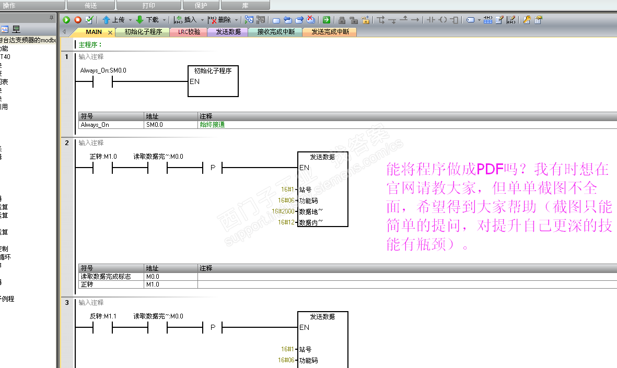The image size is (617, 368).
Task: Click the insert line down icon
Action: tap(392, 20)
